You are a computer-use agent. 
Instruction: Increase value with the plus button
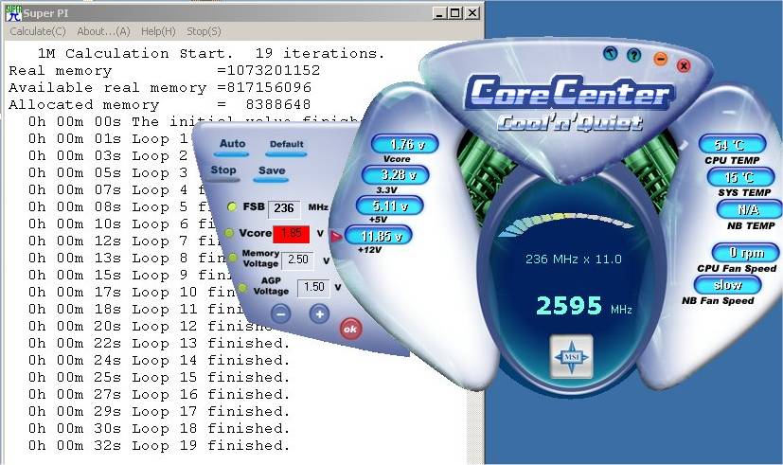coord(320,314)
